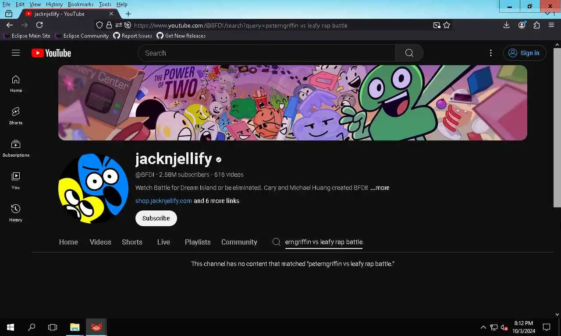Click the channel search query field

pyautogui.click(x=324, y=242)
